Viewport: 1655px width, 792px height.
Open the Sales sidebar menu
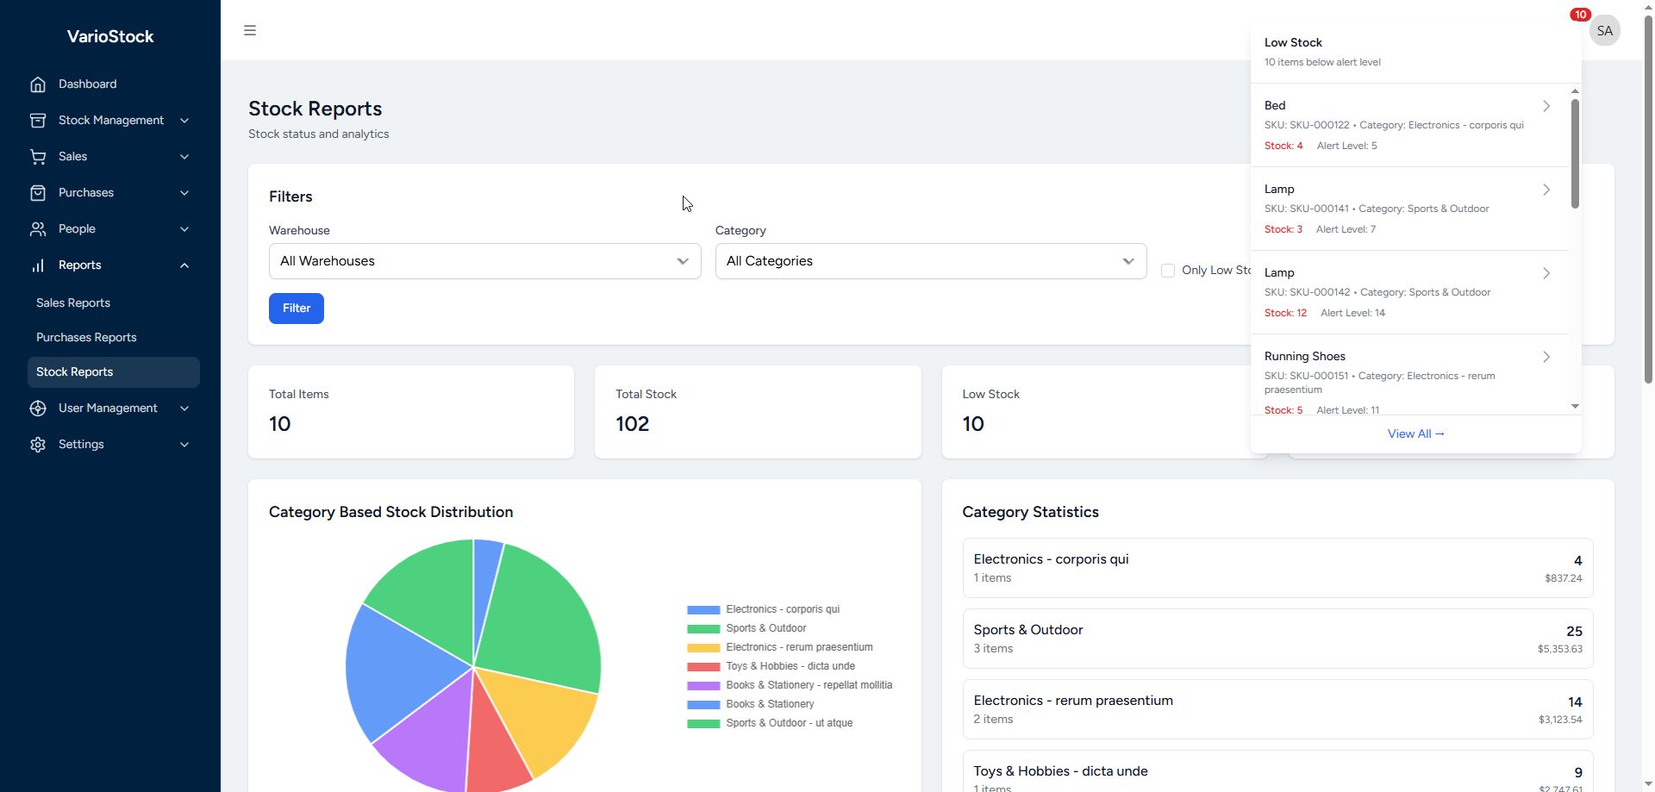pos(110,157)
